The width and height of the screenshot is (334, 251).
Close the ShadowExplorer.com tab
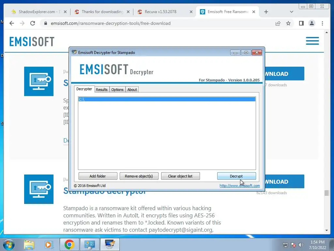(x=65, y=12)
